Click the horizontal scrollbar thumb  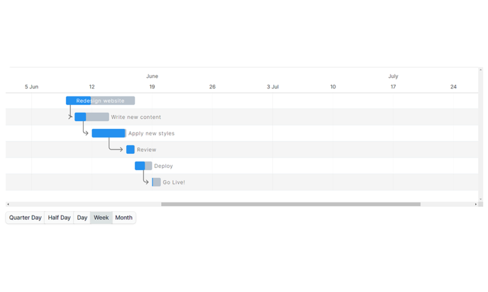pos(290,204)
